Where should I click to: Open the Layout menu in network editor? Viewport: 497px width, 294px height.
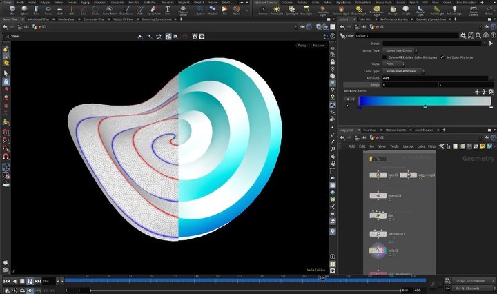[408, 146]
